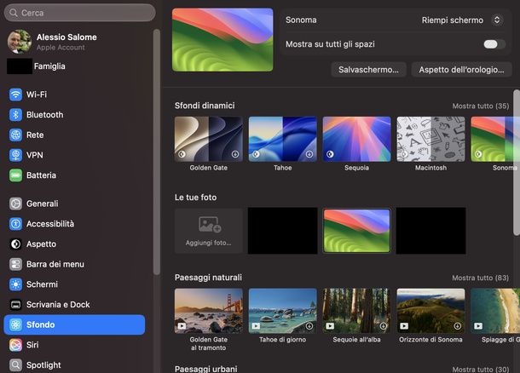Select Scrivania e Dock in sidebar
Image resolution: width=520 pixels, height=373 pixels.
(x=74, y=305)
